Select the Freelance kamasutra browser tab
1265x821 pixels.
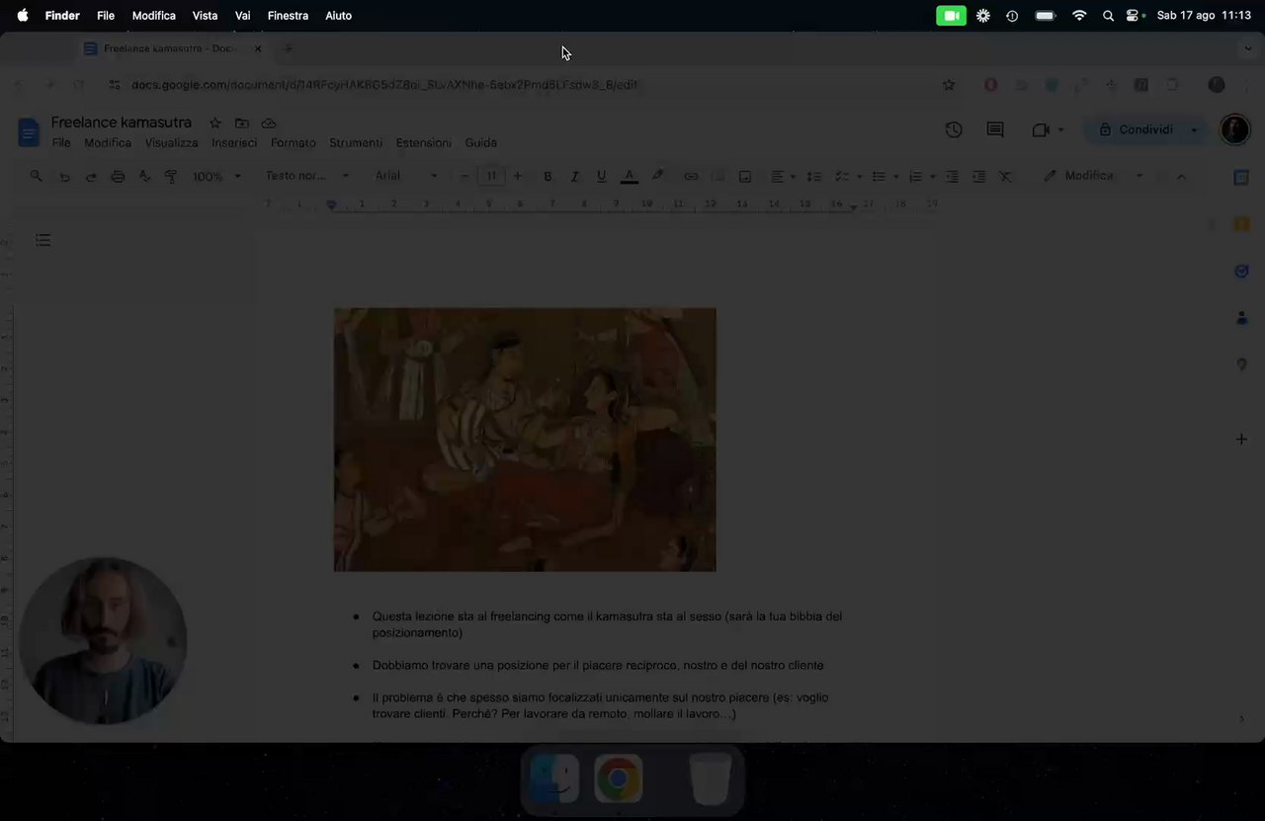click(x=173, y=48)
